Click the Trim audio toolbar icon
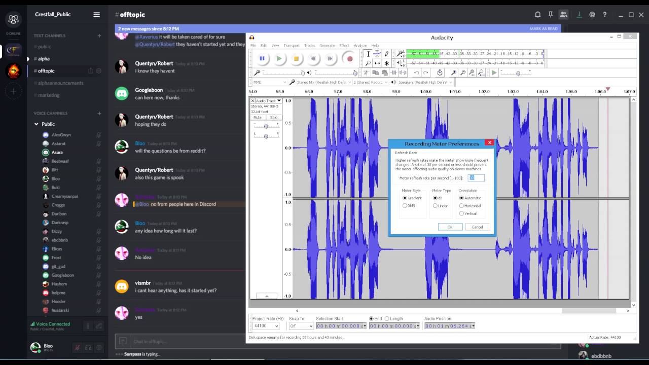This screenshot has width=649, height=365. [x=393, y=72]
